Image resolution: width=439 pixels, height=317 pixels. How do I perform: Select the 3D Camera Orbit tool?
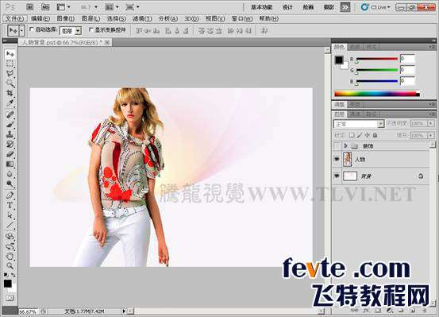point(10,246)
